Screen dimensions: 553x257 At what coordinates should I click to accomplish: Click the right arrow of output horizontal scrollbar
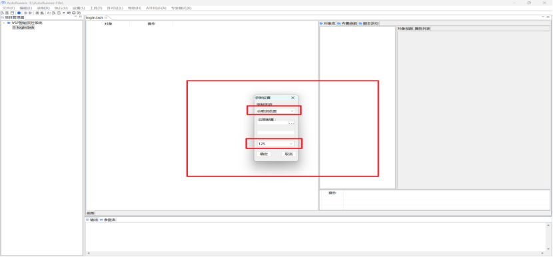pos(543,253)
